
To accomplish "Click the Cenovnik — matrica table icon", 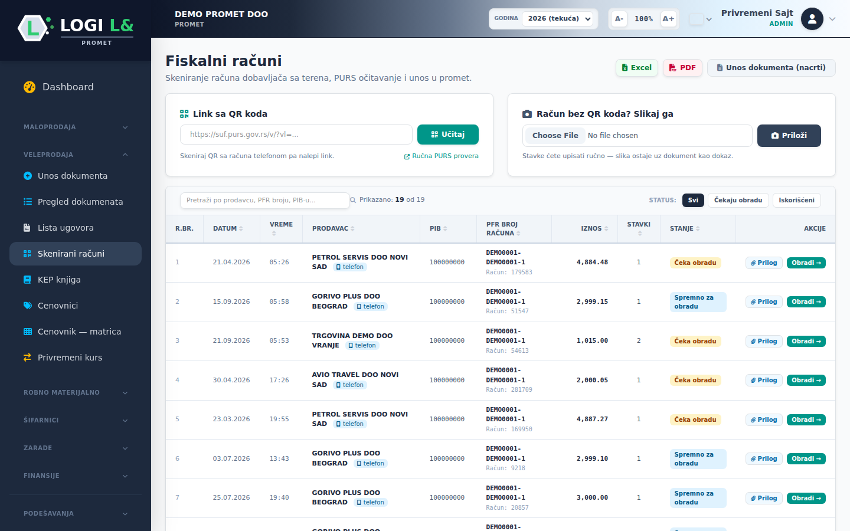I will point(27,332).
